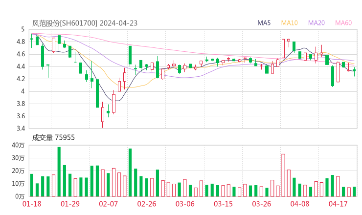Click the tallest red outlined volume bar in April
This screenshot has width=362, height=215.
pyautogui.click(x=283, y=175)
